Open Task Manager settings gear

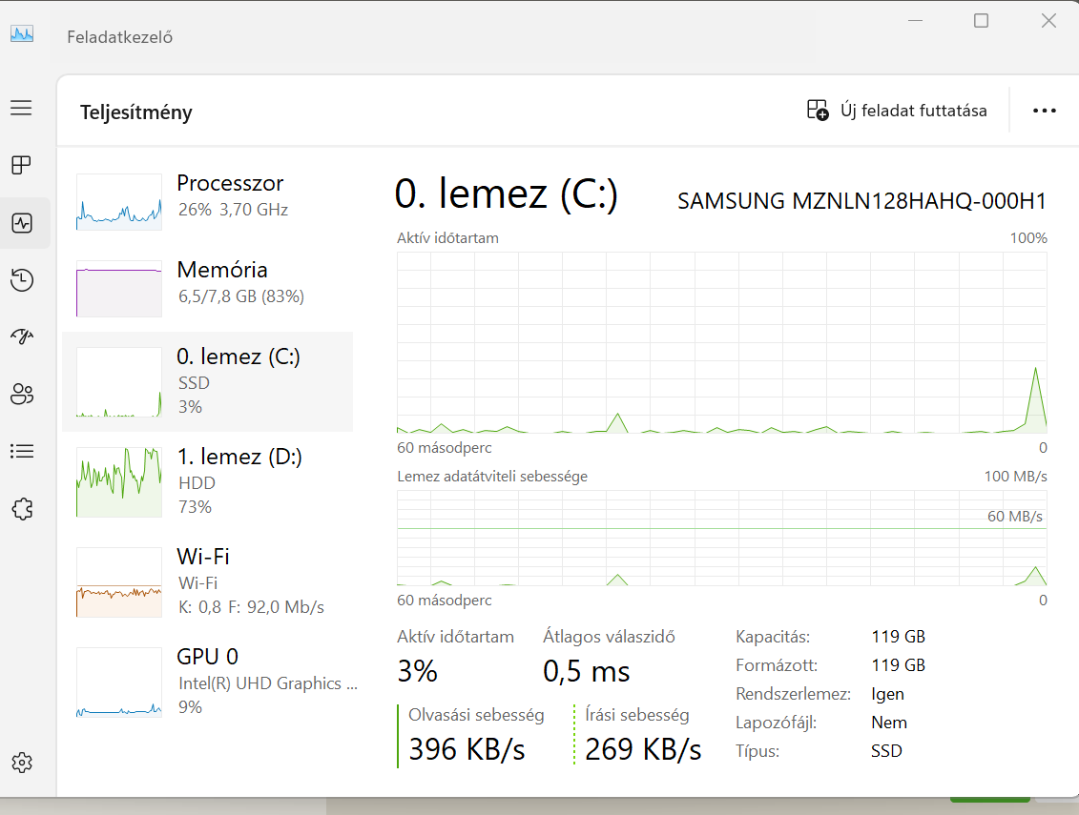[x=22, y=763]
